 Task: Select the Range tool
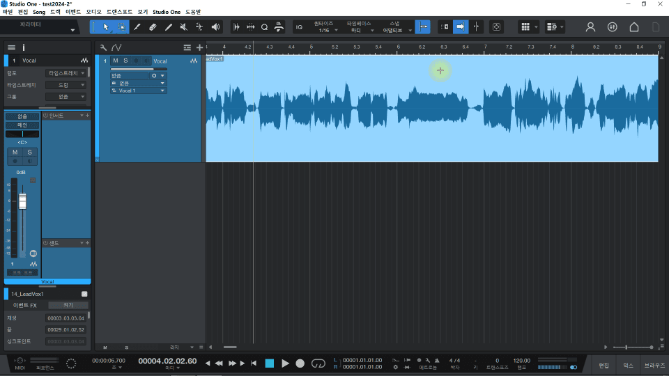pyautogui.click(x=121, y=27)
